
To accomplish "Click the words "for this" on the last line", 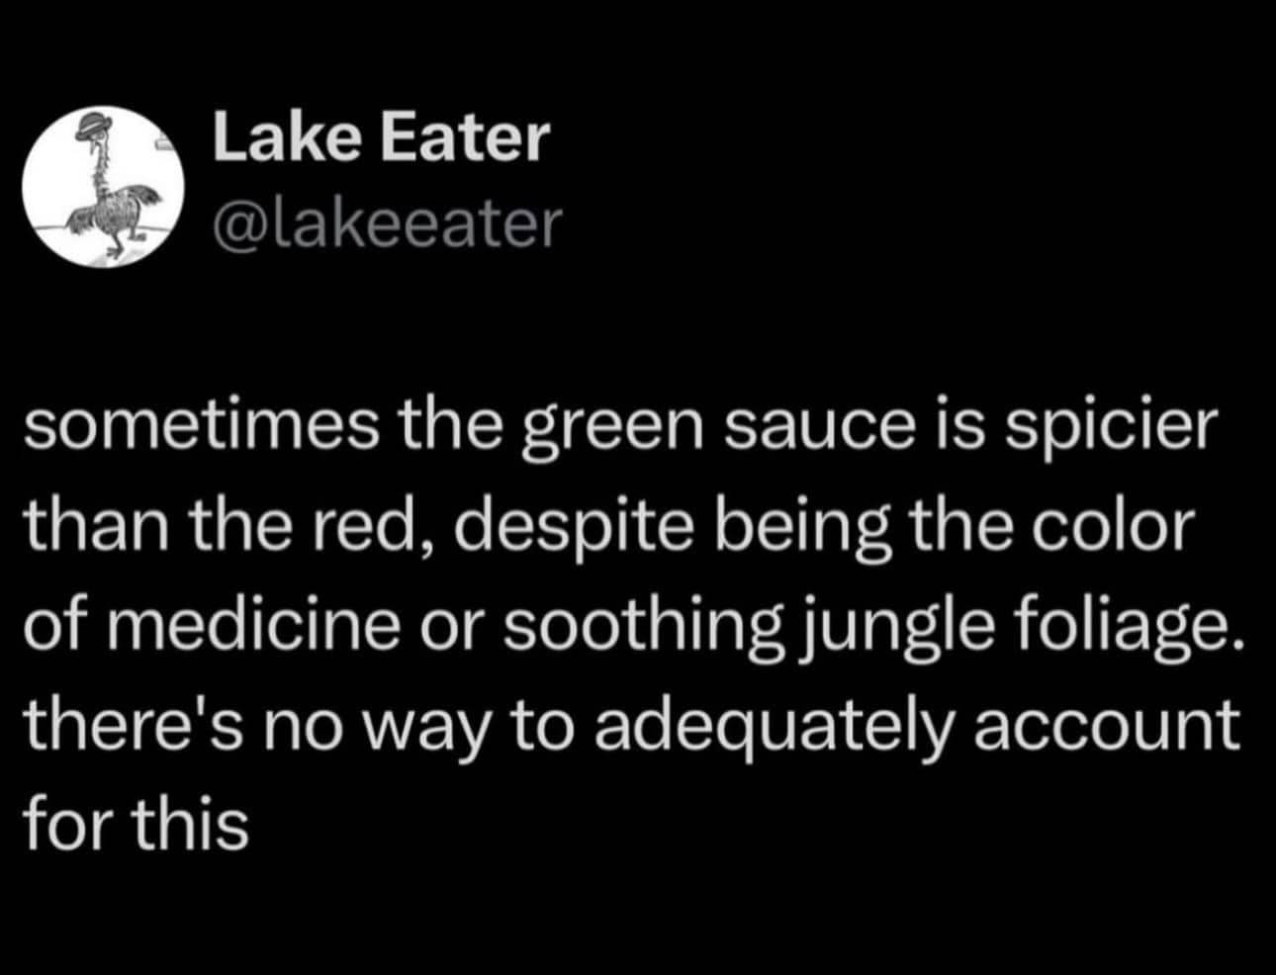I will click(136, 823).
